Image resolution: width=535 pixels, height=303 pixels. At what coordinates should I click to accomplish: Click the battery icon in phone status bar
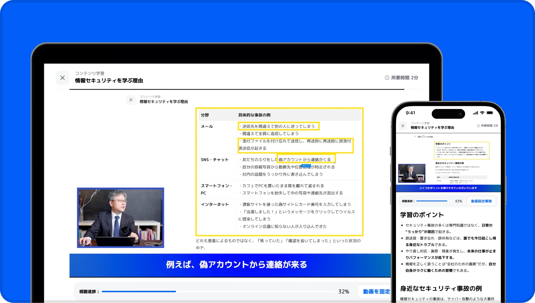coord(490,113)
